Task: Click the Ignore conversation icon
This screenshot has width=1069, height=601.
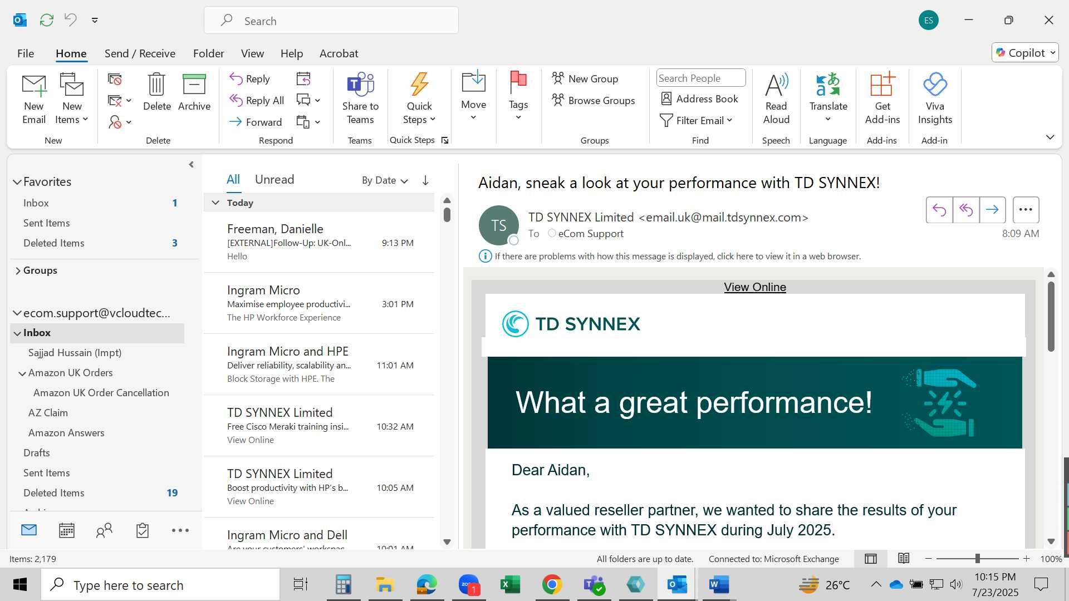Action: [115, 80]
